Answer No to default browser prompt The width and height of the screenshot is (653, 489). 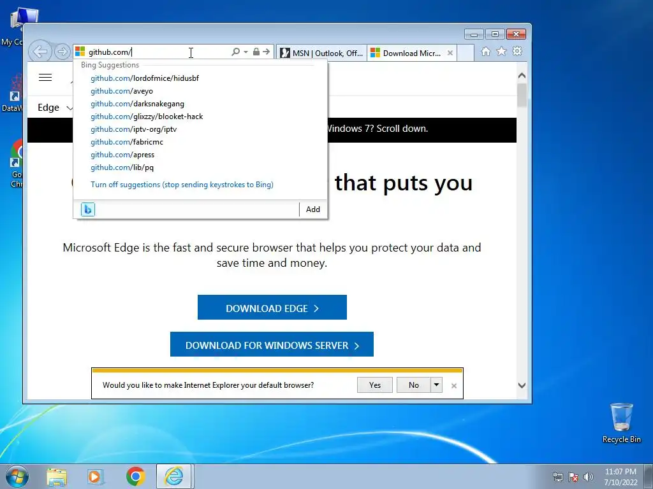413,385
